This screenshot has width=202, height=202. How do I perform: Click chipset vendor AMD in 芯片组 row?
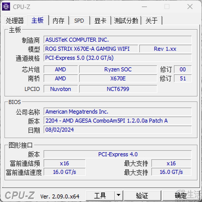pyautogui.click(x=61, y=69)
